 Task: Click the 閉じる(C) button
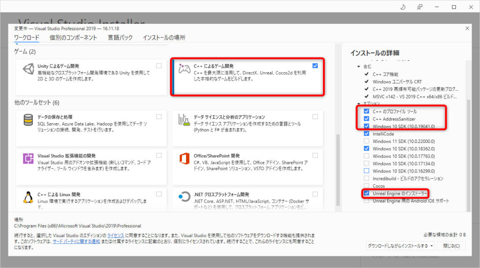tap(451, 246)
